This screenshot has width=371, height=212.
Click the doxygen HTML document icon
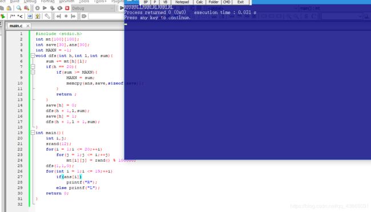tap(30, 16)
